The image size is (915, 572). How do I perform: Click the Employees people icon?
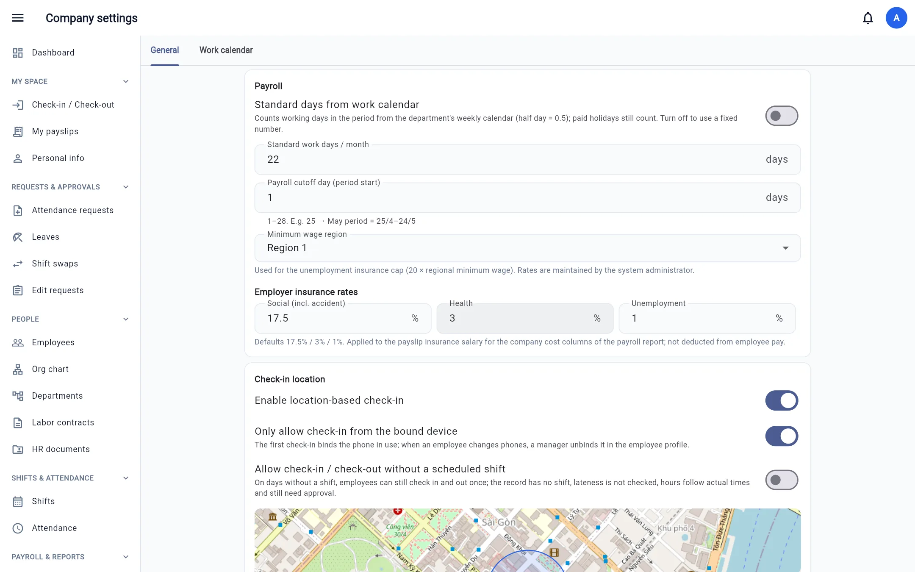click(x=18, y=342)
